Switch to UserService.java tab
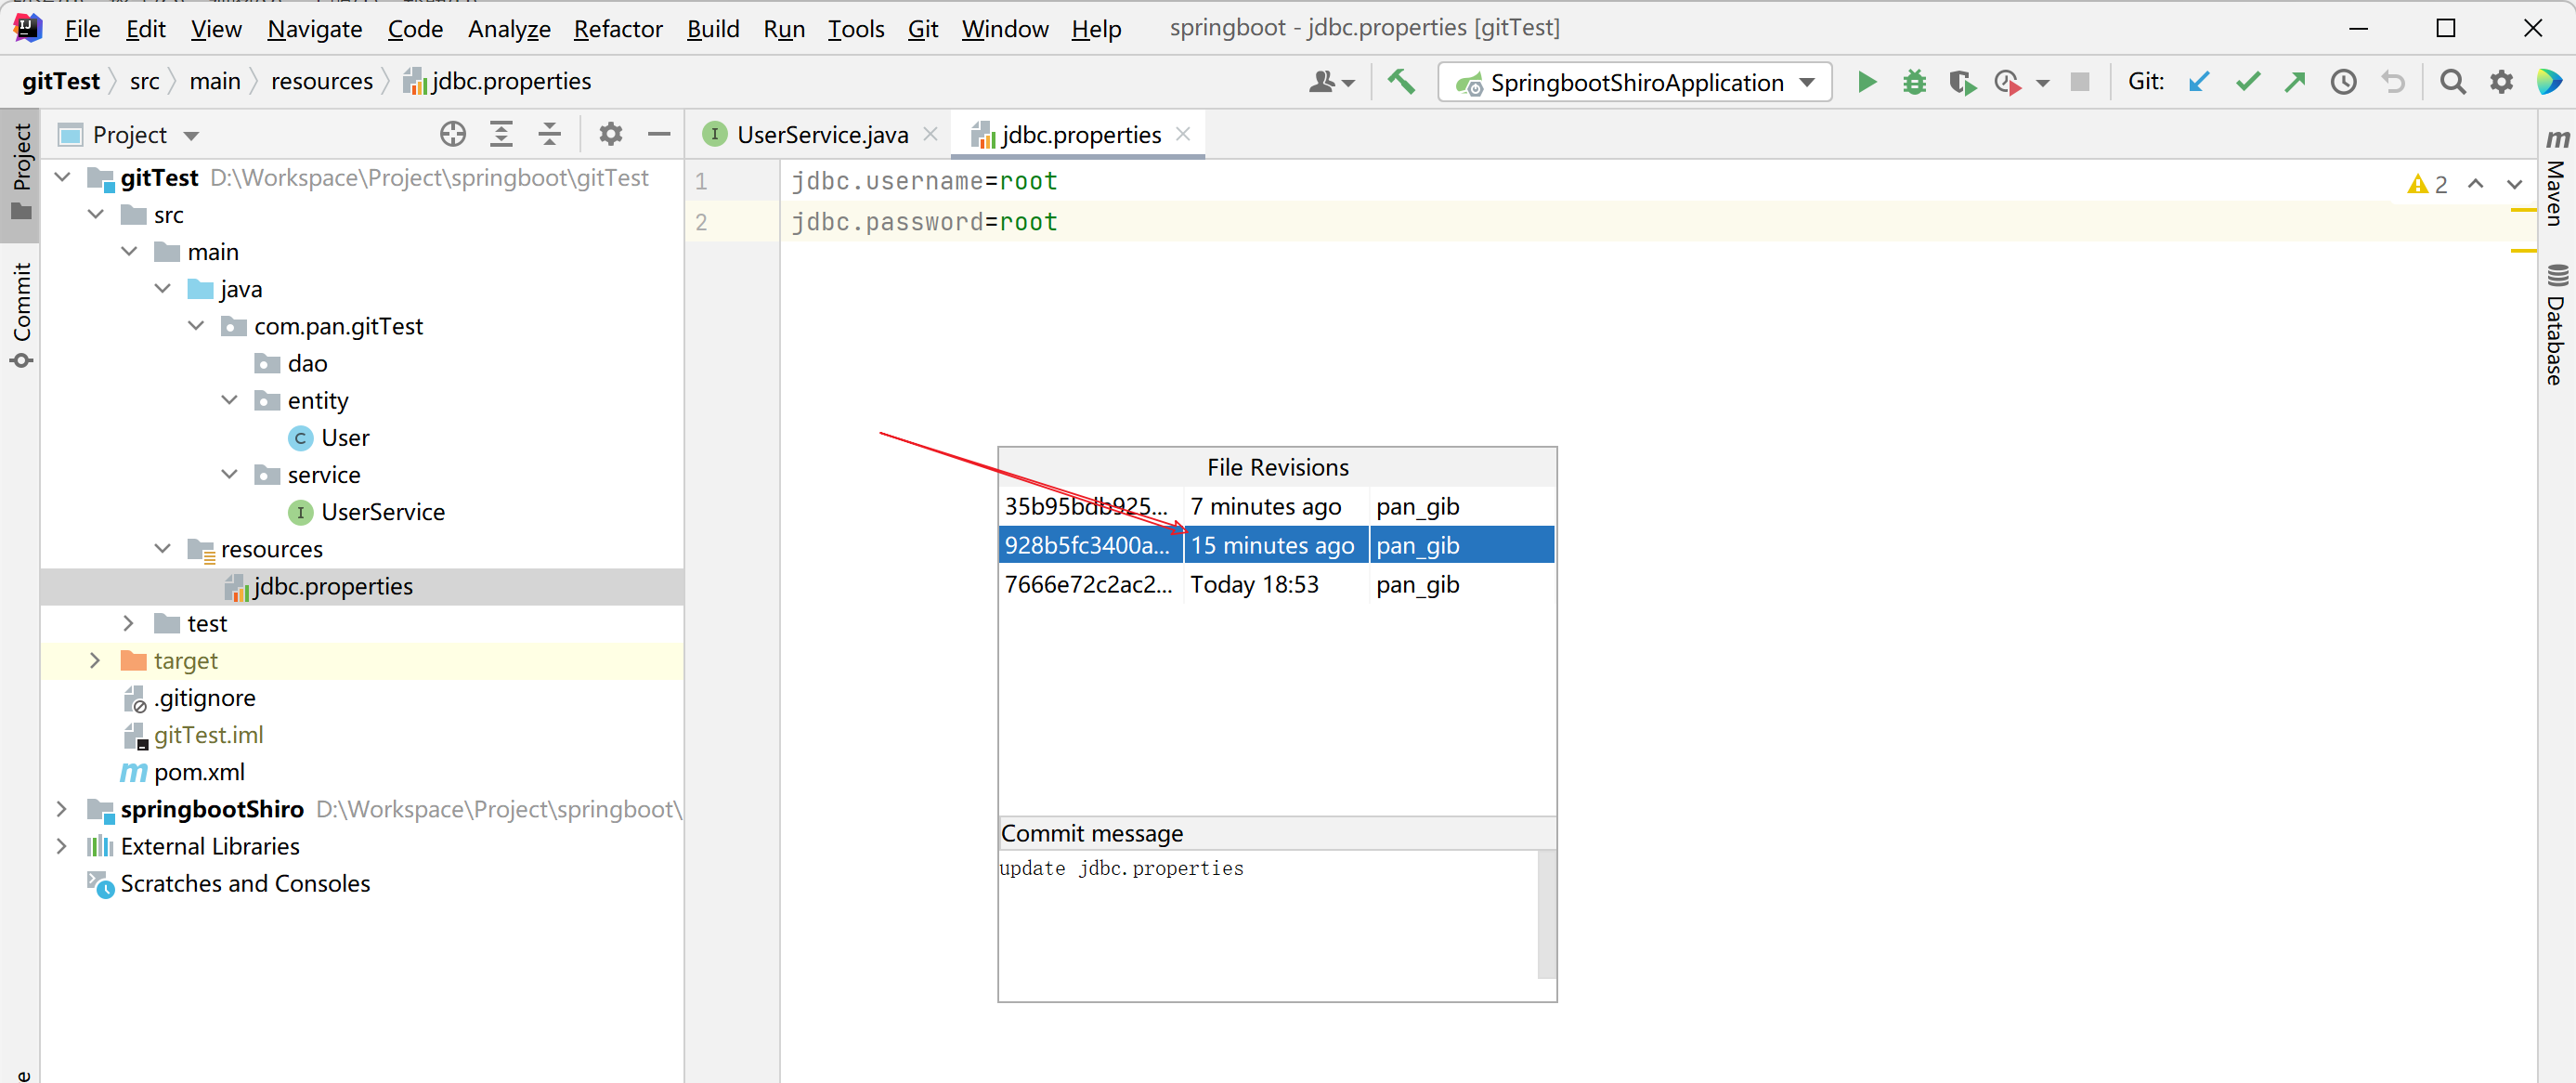This screenshot has width=2576, height=1083. pyautogui.click(x=820, y=134)
